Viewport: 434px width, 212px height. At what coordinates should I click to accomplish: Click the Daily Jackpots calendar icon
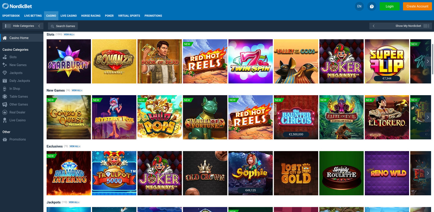click(x=5, y=81)
